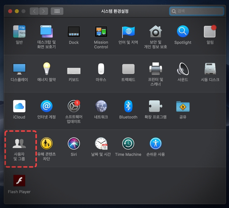Open 네트워크 globe icon
Viewport: 229px width, 208px height.
click(101, 106)
